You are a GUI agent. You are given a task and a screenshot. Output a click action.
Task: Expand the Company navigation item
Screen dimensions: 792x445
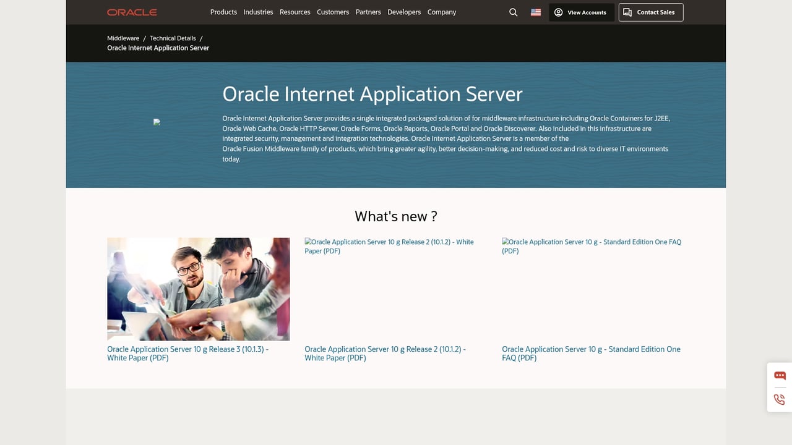click(x=442, y=12)
